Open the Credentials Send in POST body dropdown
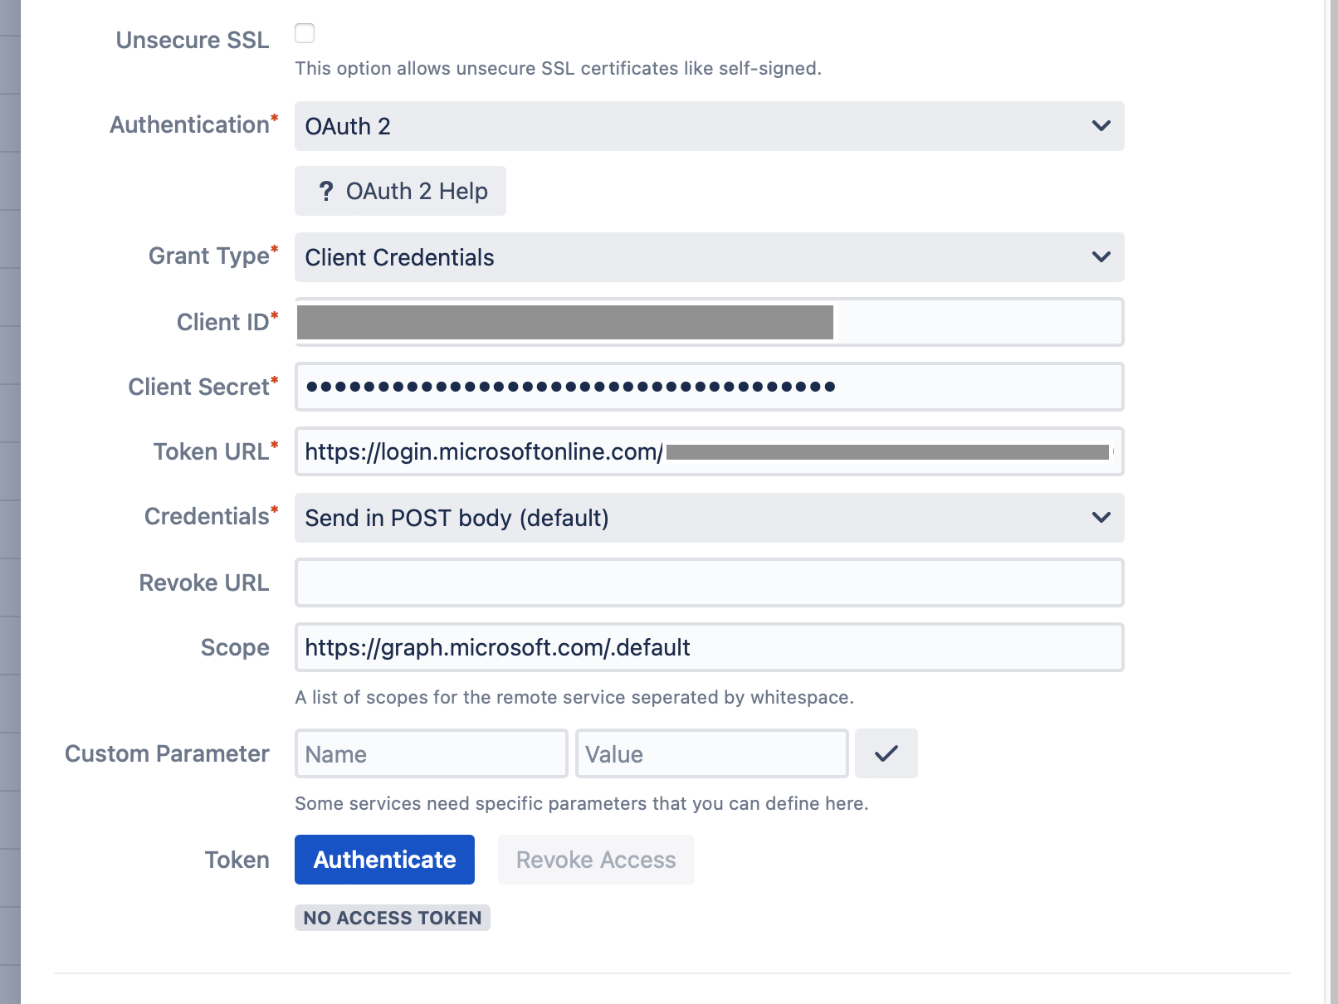This screenshot has height=1004, width=1338. coord(709,517)
